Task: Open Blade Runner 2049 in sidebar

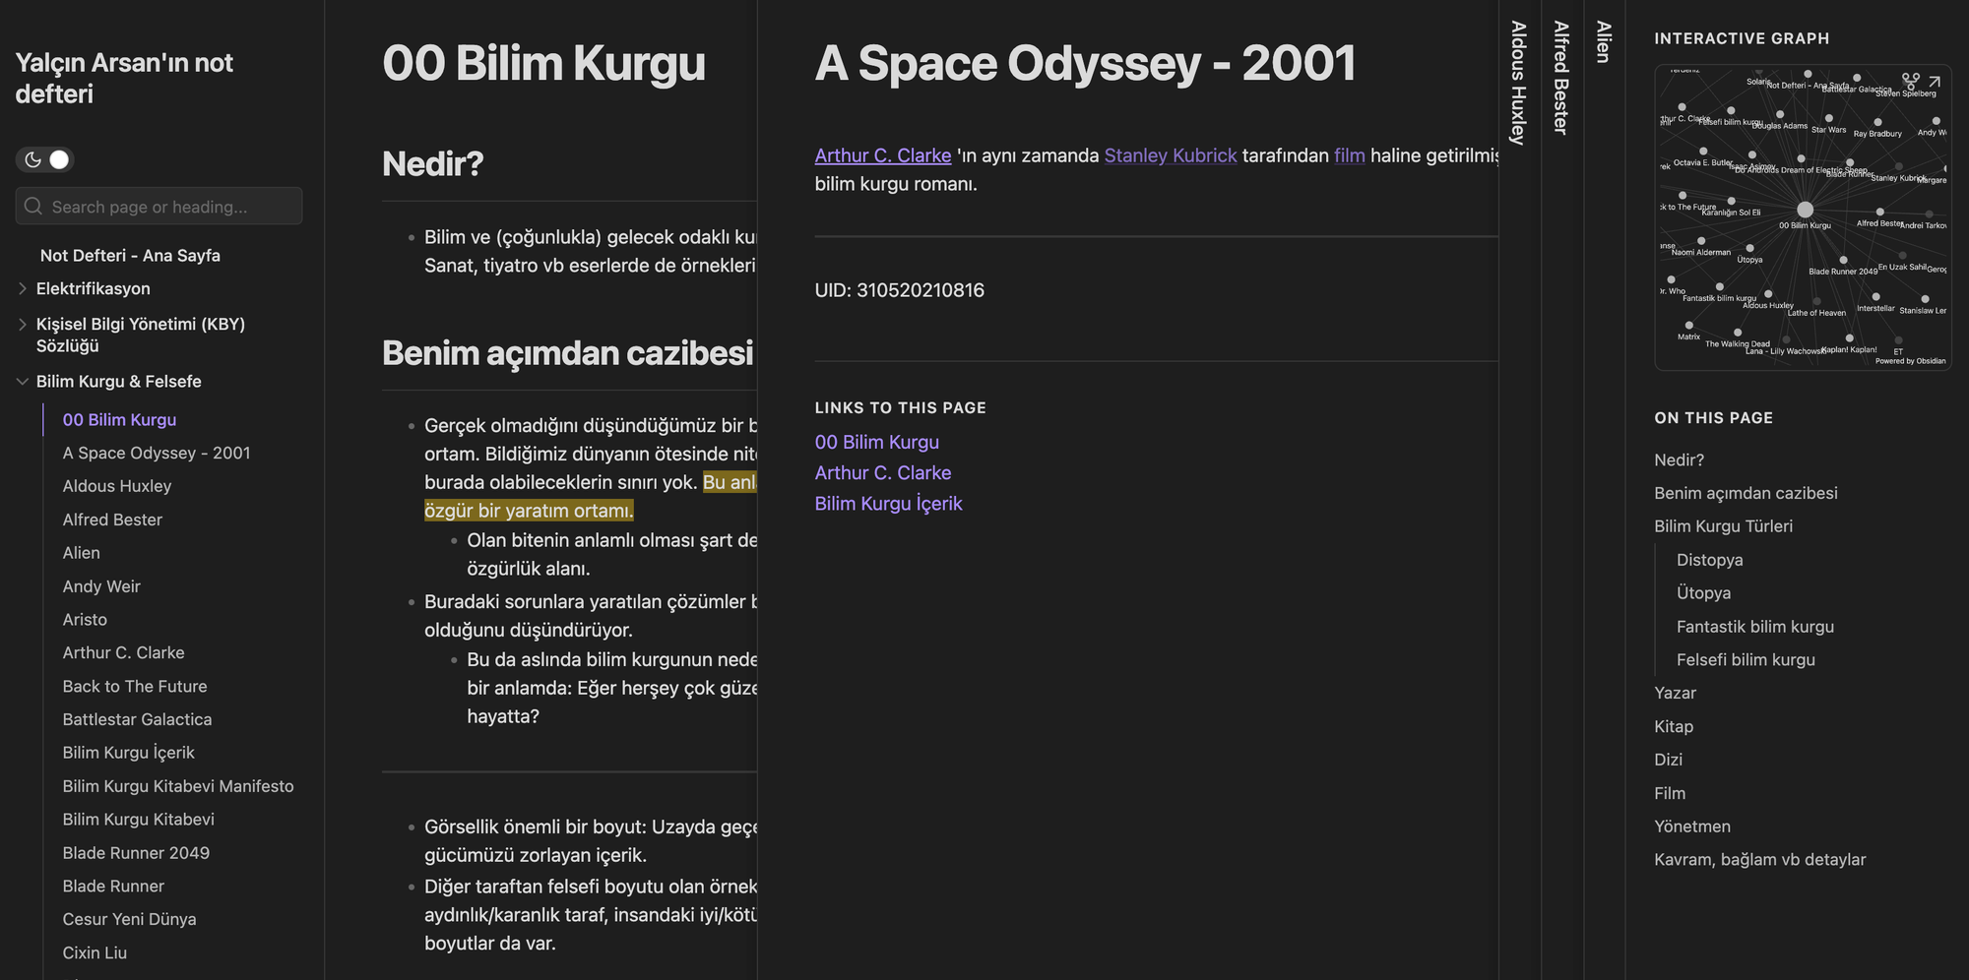Action: [136, 853]
